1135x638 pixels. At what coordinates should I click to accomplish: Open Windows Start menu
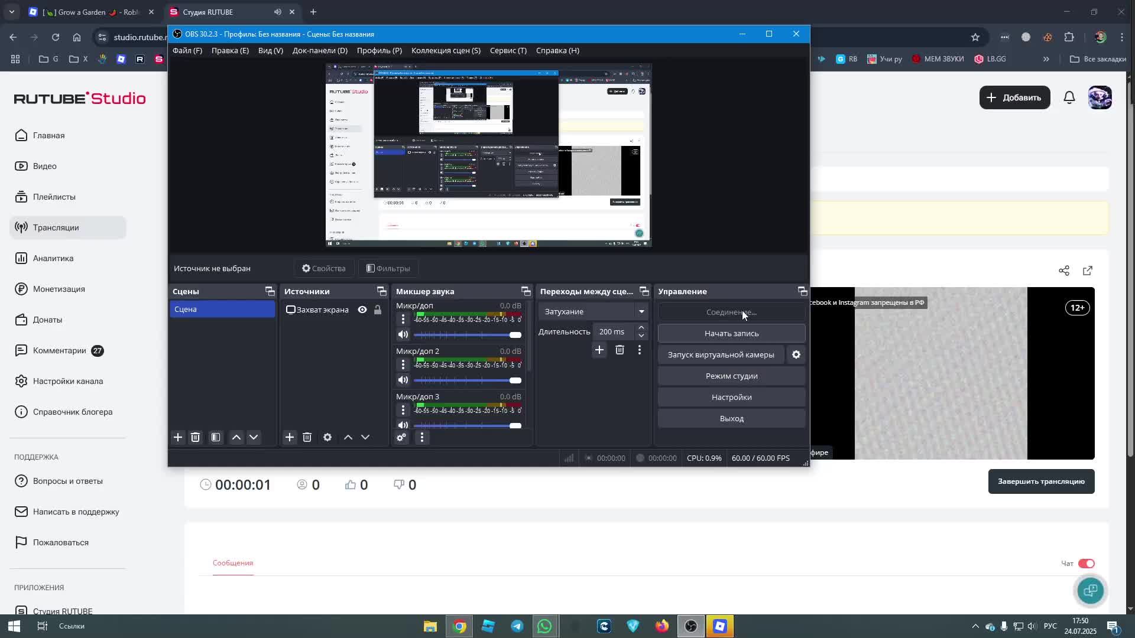14,626
